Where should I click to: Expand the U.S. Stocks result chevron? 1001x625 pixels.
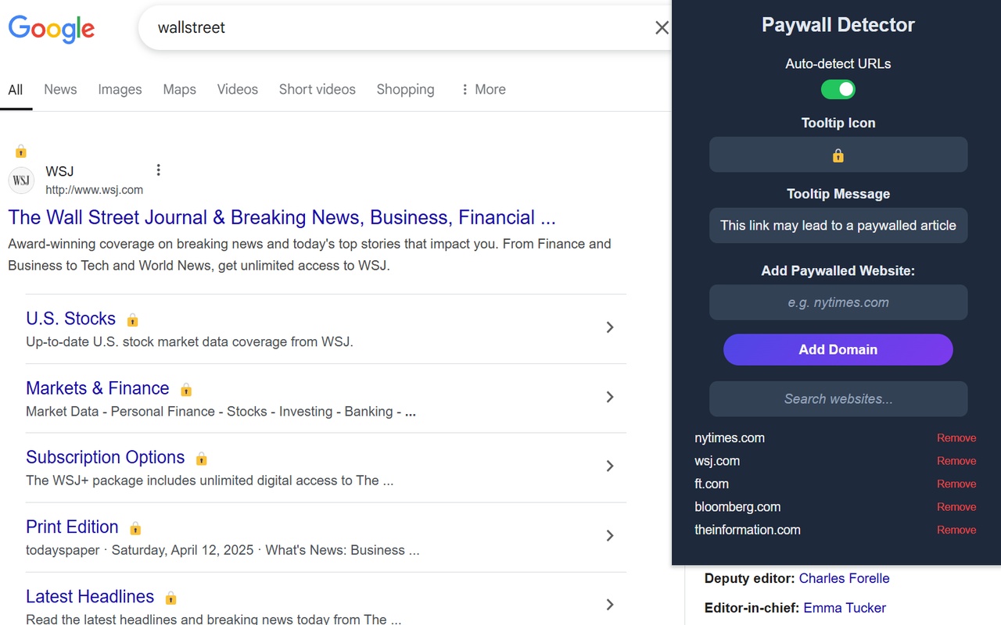click(x=610, y=328)
